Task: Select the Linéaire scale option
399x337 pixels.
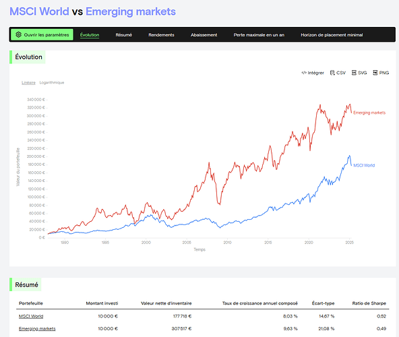Action: 28,82
